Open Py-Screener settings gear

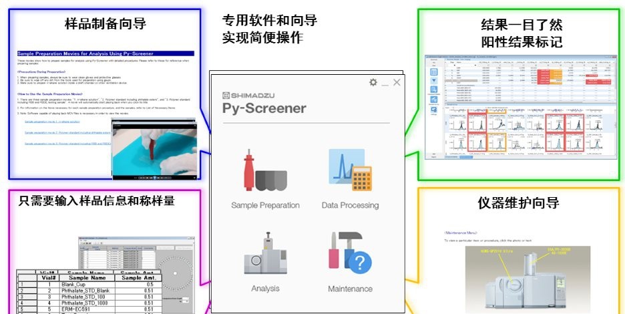tap(373, 82)
